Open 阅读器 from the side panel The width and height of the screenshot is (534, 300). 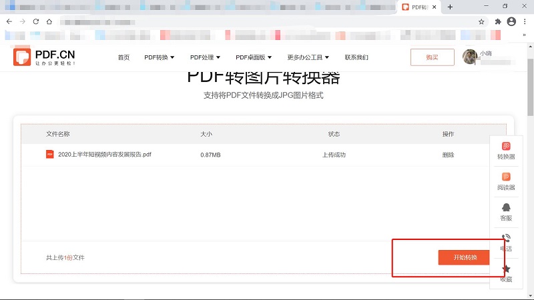point(506,181)
